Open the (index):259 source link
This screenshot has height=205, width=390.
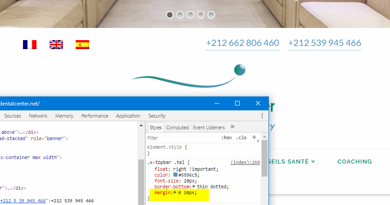(245, 163)
